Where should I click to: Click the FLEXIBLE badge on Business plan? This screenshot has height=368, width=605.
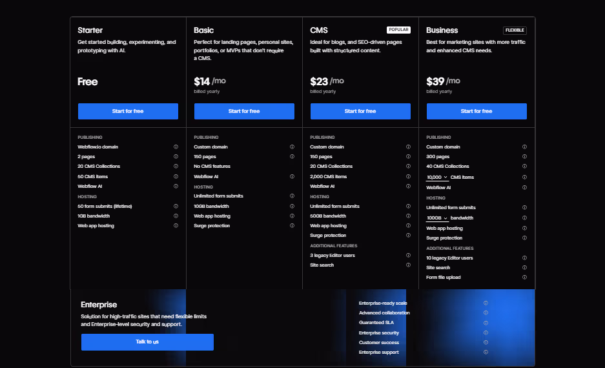515,30
